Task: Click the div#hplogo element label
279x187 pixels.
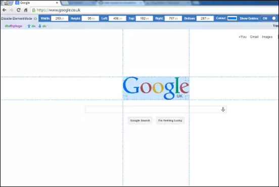Action: [14, 26]
